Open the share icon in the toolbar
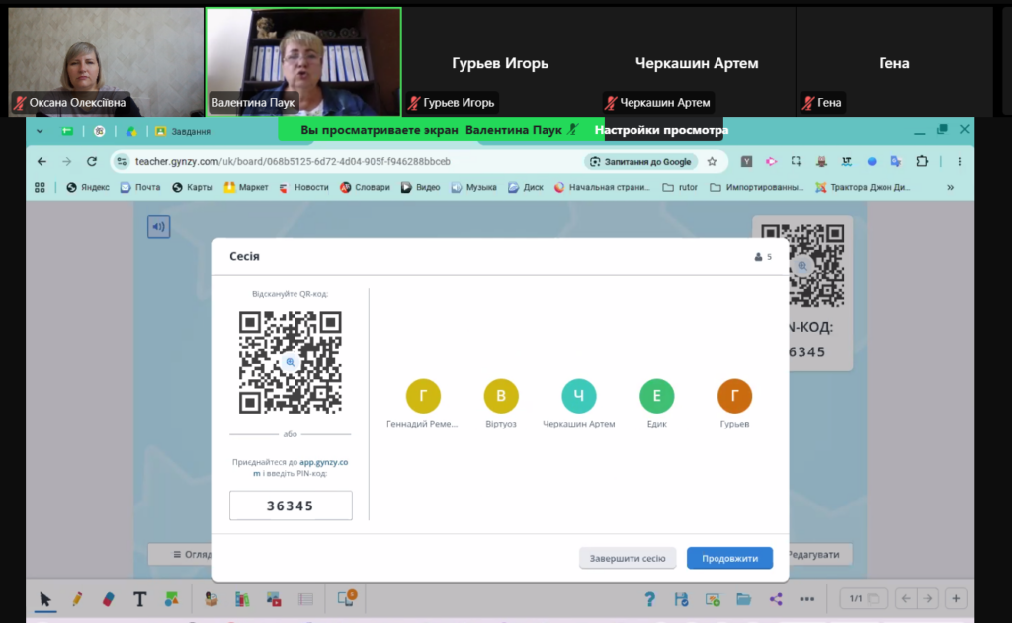Screen dimensions: 1012x623 point(776,599)
